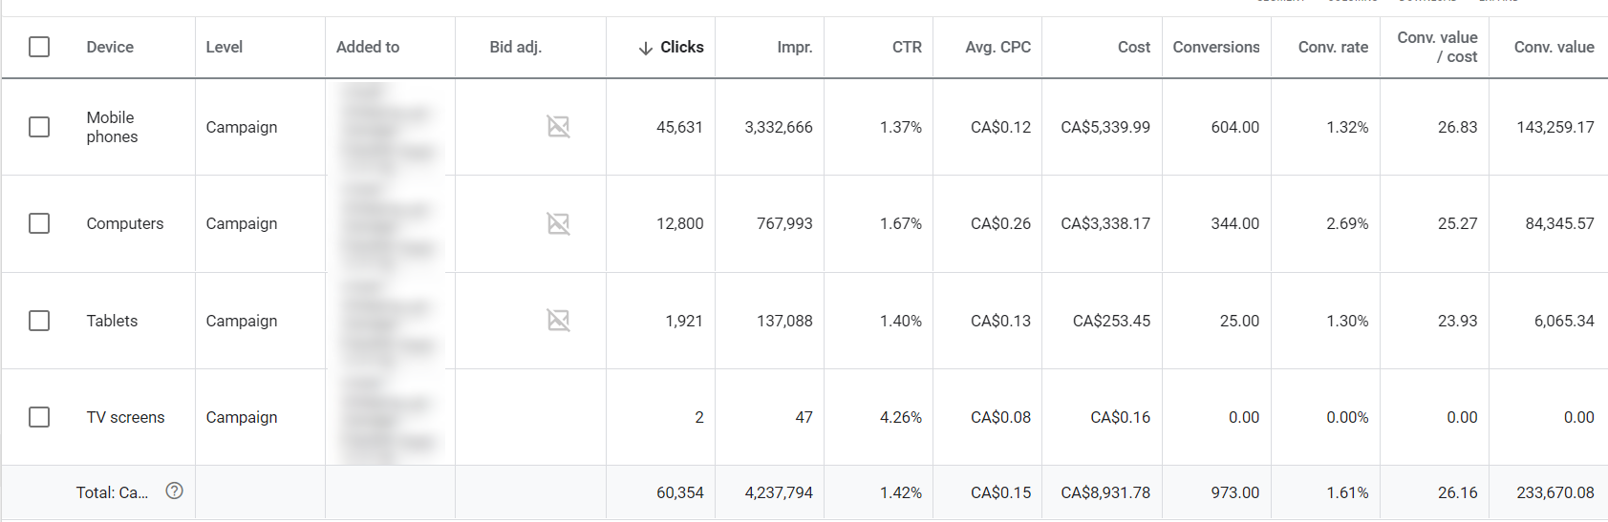Click the Conv. value / cost header
The width and height of the screenshot is (1608, 522).
click(1437, 47)
